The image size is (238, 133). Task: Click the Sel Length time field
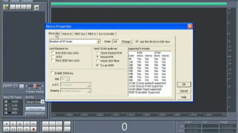pos(228,126)
